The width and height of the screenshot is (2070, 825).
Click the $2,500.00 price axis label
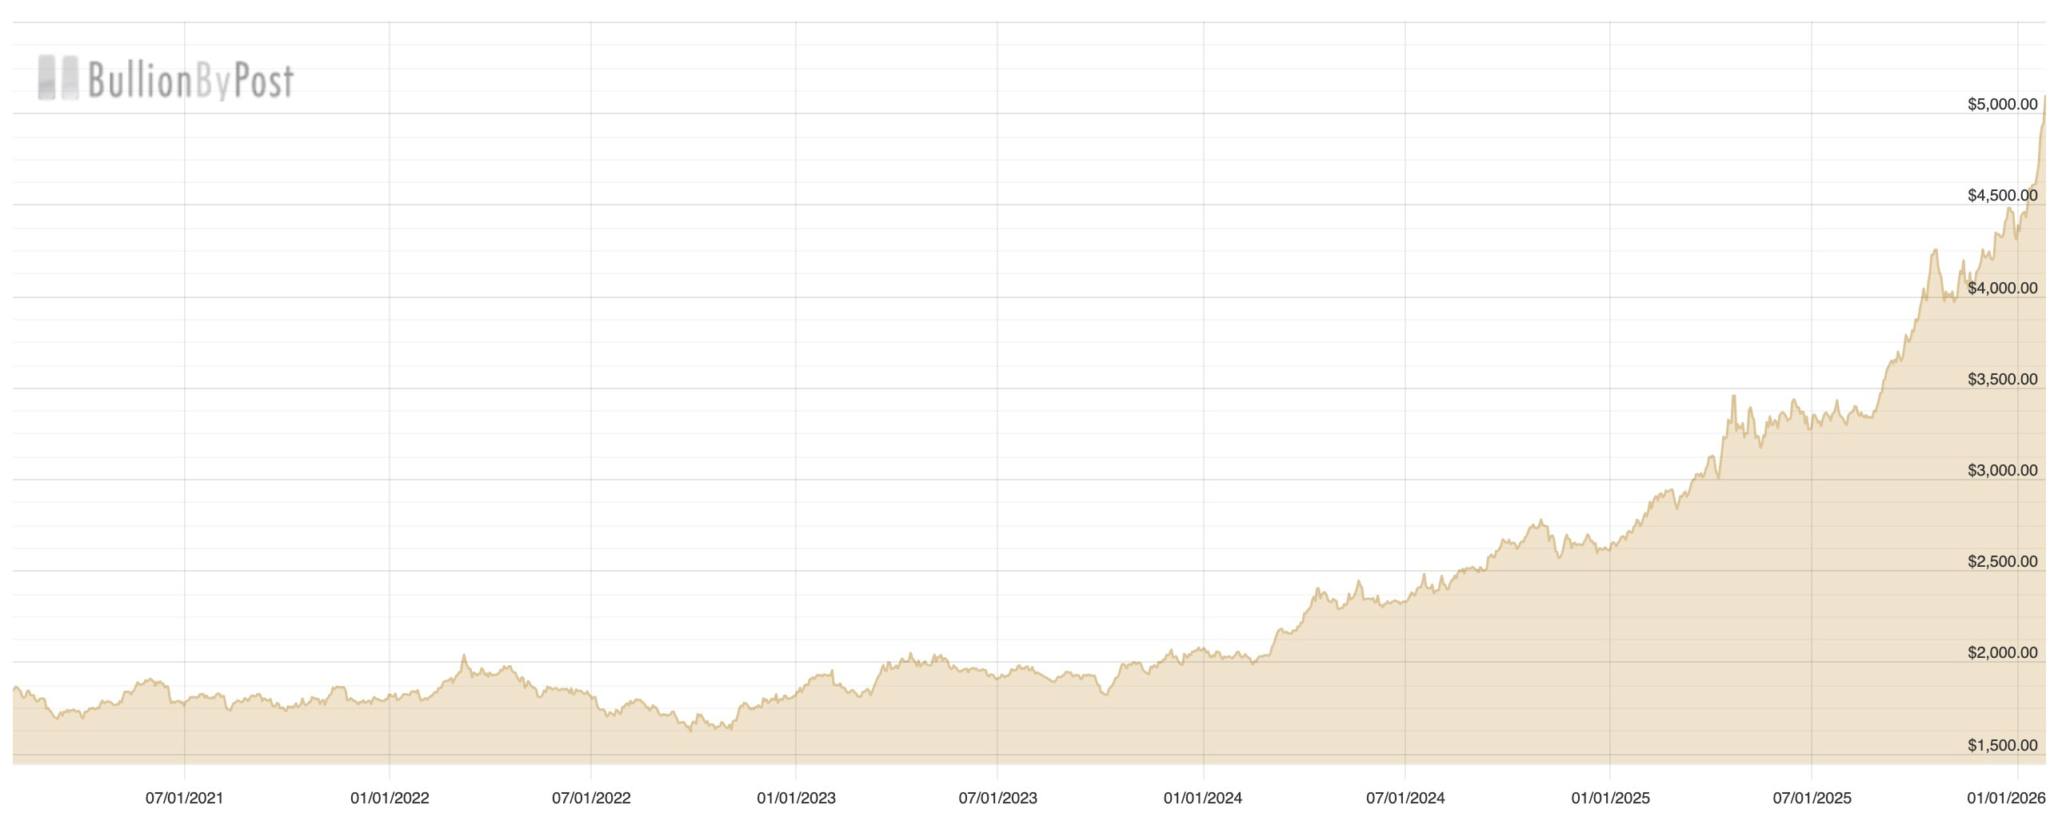click(2003, 562)
